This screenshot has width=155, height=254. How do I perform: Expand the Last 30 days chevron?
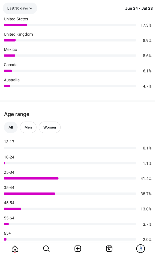[x=31, y=8]
